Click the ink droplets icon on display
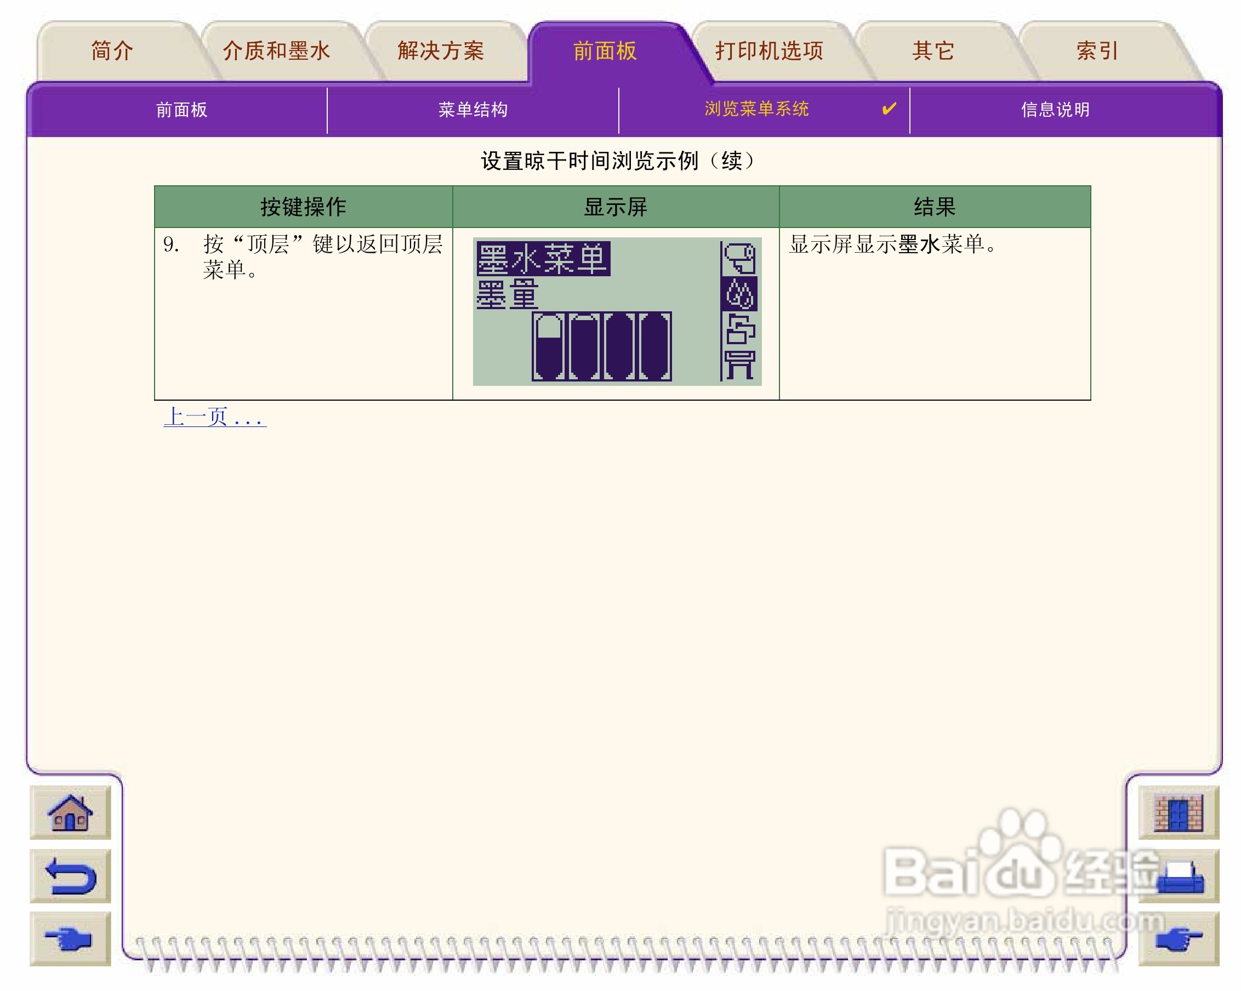This screenshot has width=1241, height=991. click(739, 294)
